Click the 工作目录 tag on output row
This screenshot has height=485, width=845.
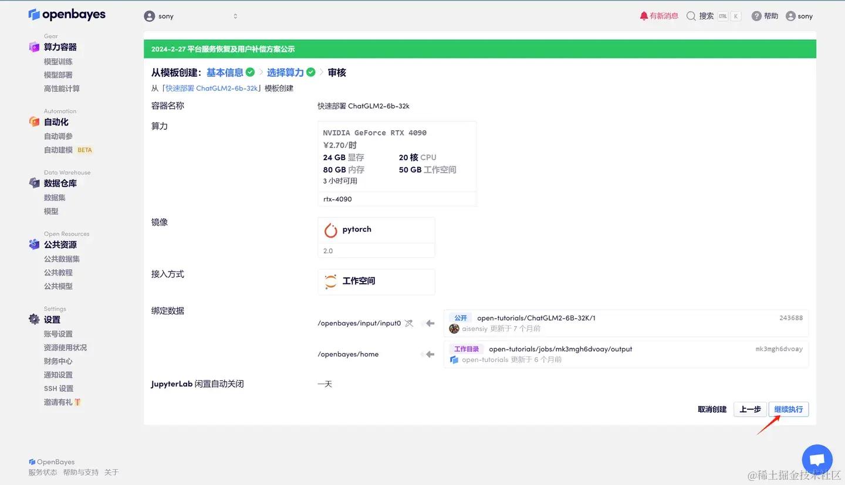point(467,349)
